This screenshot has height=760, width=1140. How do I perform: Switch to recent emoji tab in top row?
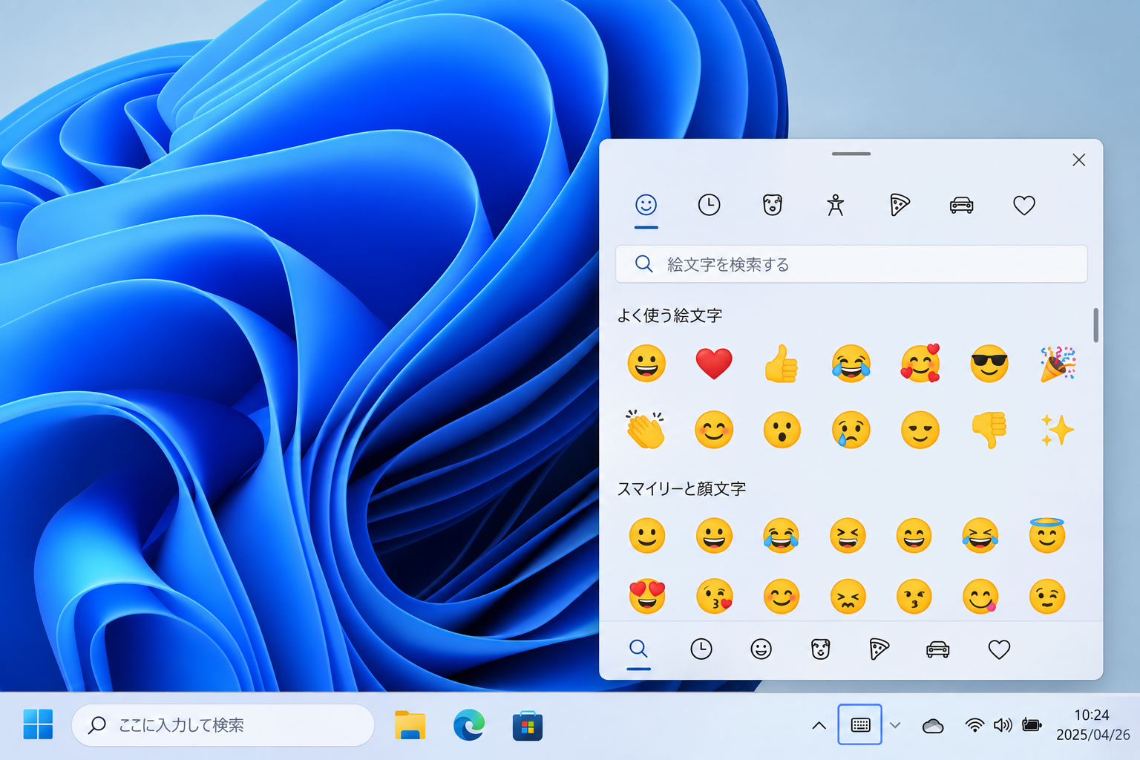[x=709, y=205]
